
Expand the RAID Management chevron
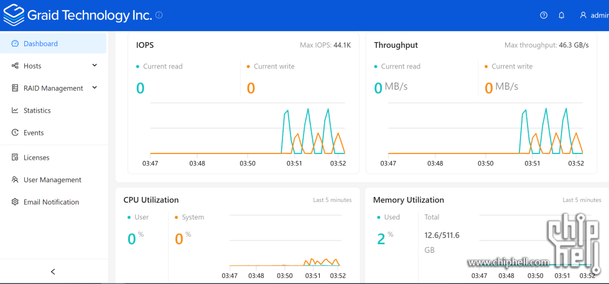[x=95, y=88]
